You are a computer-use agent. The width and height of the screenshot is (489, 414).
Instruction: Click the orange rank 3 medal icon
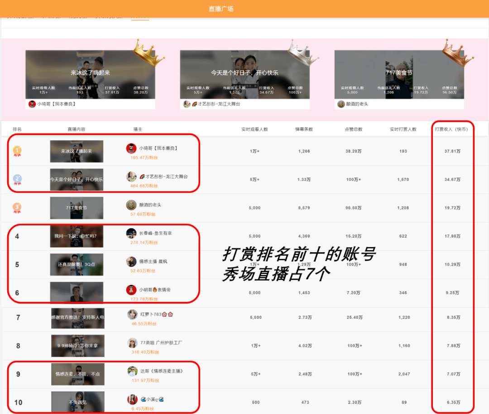(17, 208)
